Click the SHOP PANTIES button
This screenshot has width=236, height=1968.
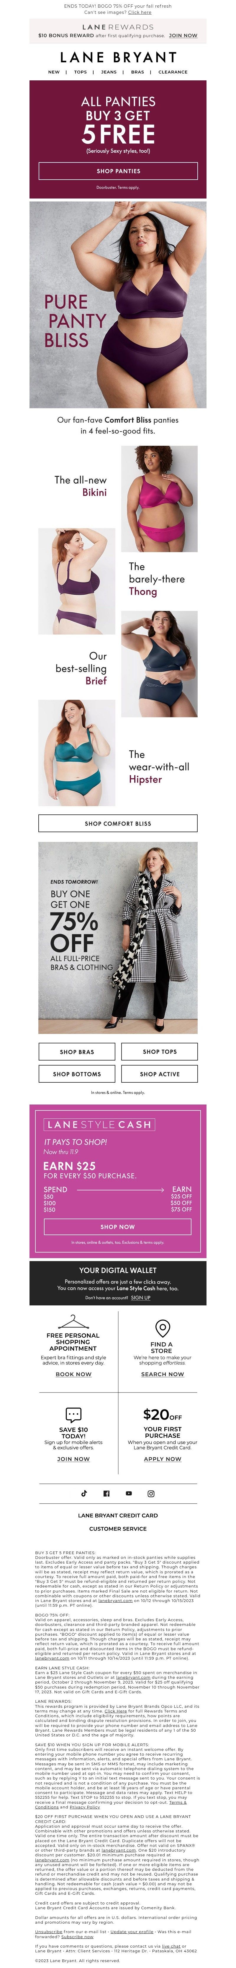[x=118, y=171]
